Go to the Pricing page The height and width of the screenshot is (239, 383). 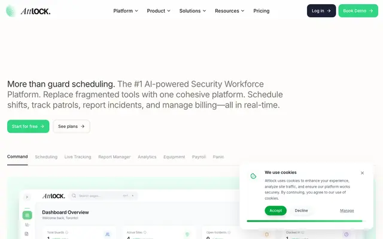point(262,11)
